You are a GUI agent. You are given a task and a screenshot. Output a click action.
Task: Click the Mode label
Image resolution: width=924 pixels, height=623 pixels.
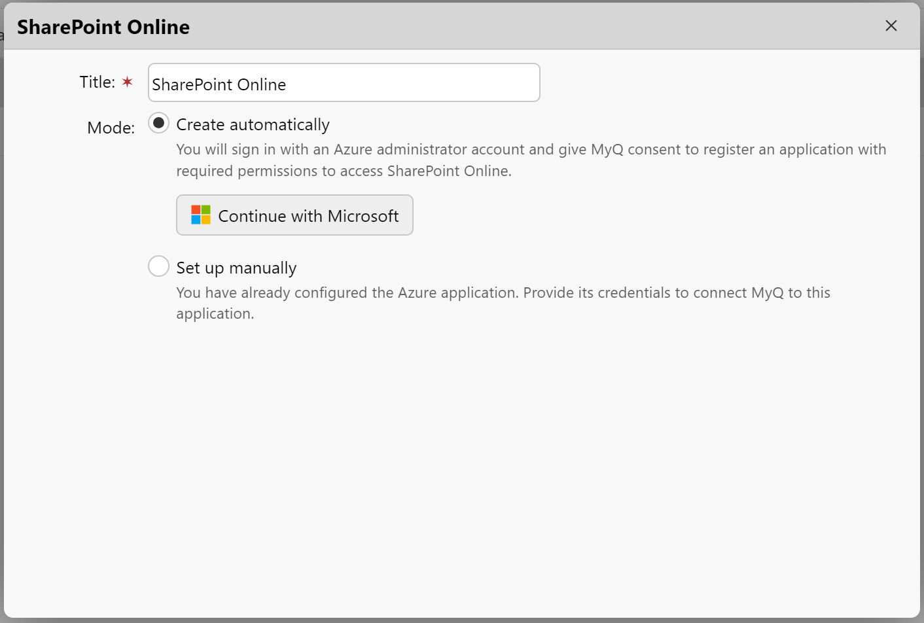[x=111, y=127]
